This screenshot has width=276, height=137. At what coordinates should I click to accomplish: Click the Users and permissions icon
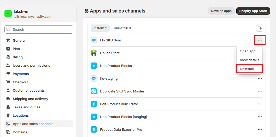pos(8,66)
